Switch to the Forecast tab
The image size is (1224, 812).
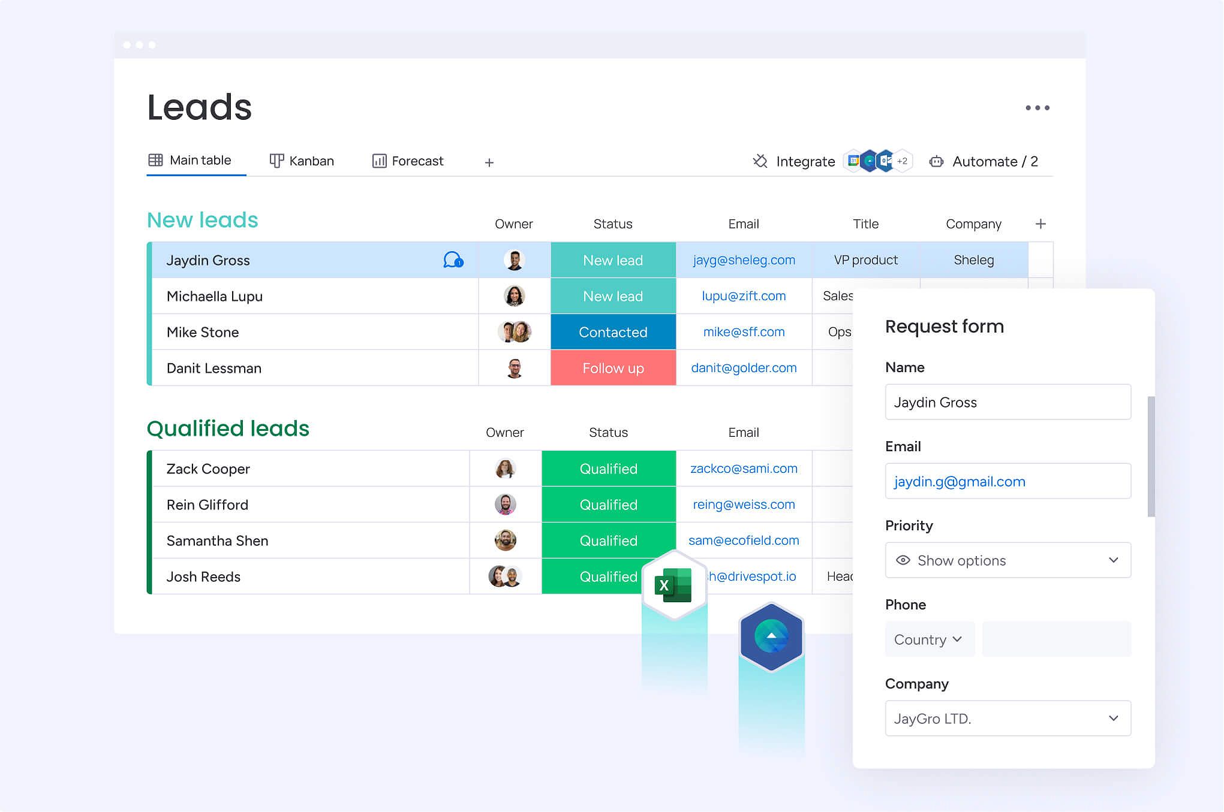(x=408, y=161)
